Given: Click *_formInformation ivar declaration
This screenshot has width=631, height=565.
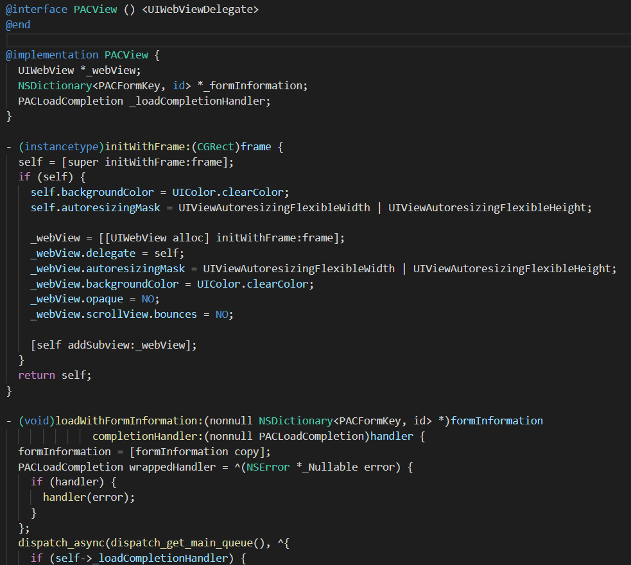Looking at the screenshot, I should coord(252,86).
